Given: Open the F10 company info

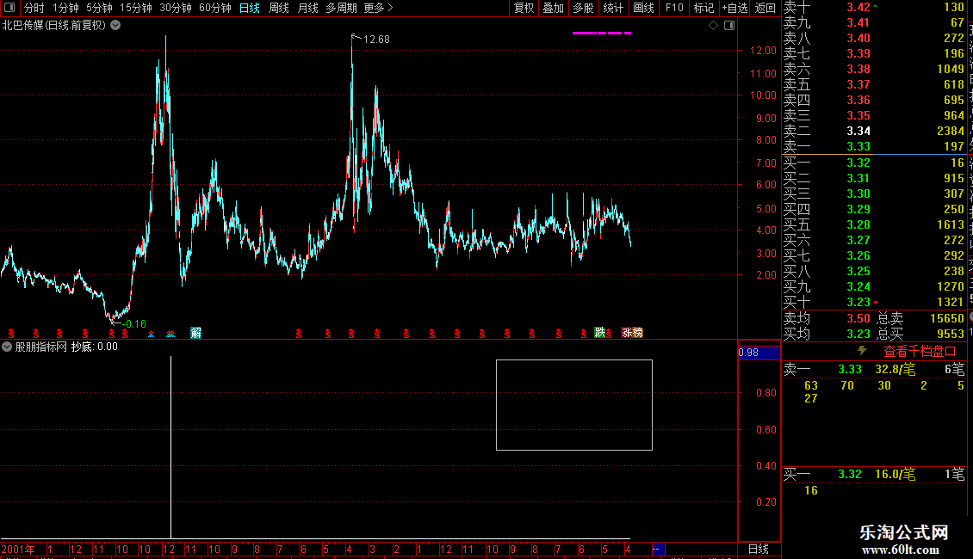Looking at the screenshot, I should click(674, 8).
